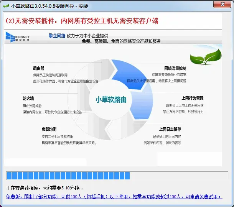This screenshot has width=234, height=207.
Task: Click the green leaf sprout image
Action: (206, 57)
